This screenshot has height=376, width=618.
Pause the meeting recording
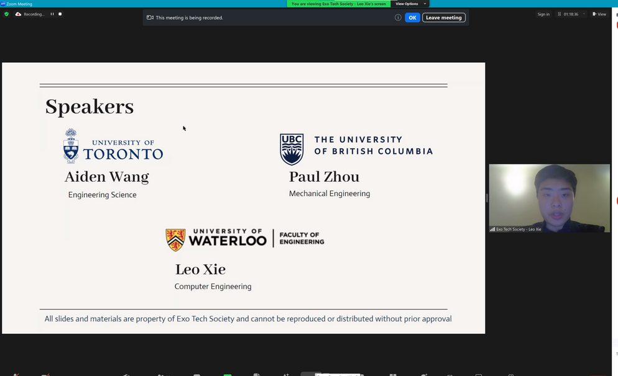pos(52,14)
